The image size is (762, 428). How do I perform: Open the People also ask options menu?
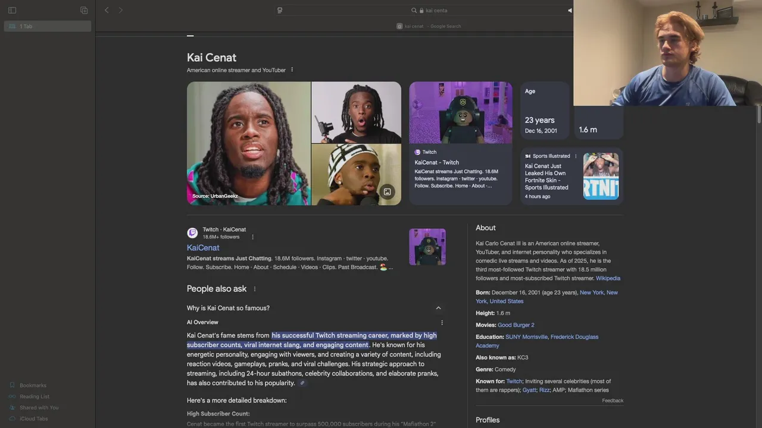coord(255,289)
